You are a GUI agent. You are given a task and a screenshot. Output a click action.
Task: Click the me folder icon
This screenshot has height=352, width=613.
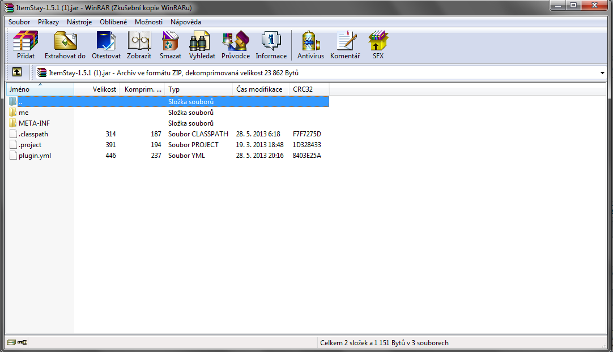[x=13, y=113]
